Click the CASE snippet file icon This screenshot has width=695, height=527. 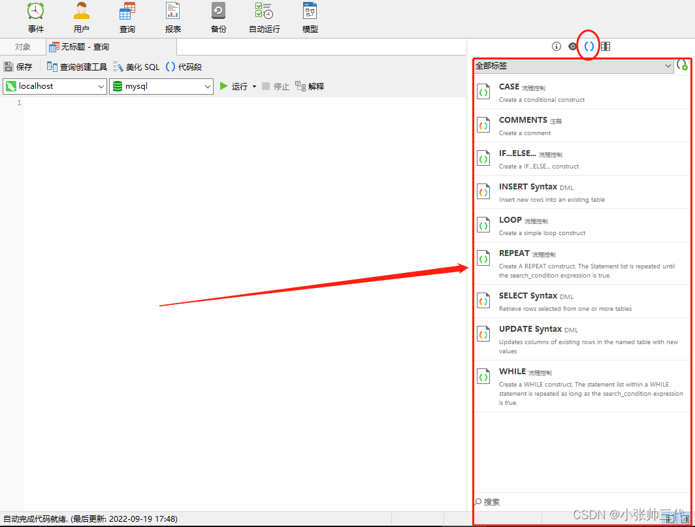483,91
